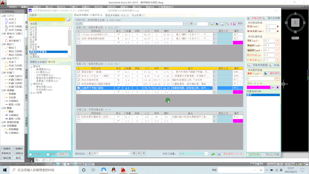Collapse the 折叠门 tree node in side panel
309x174 pixels.
tap(2, 73)
